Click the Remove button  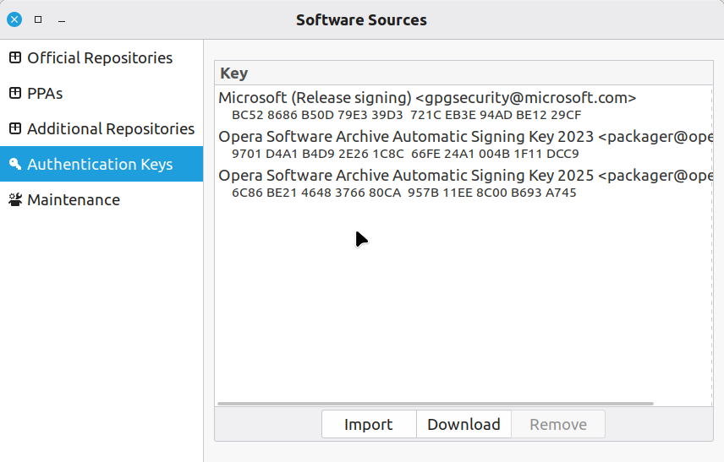[x=558, y=424]
